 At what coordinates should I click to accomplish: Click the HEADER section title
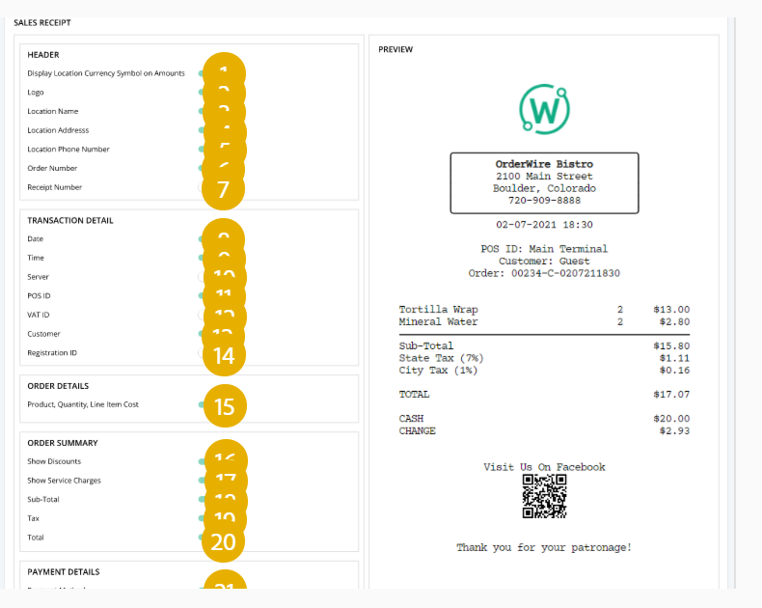coord(43,55)
